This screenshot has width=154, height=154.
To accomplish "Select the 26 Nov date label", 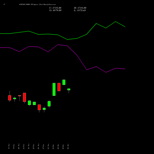I will point(38,146).
